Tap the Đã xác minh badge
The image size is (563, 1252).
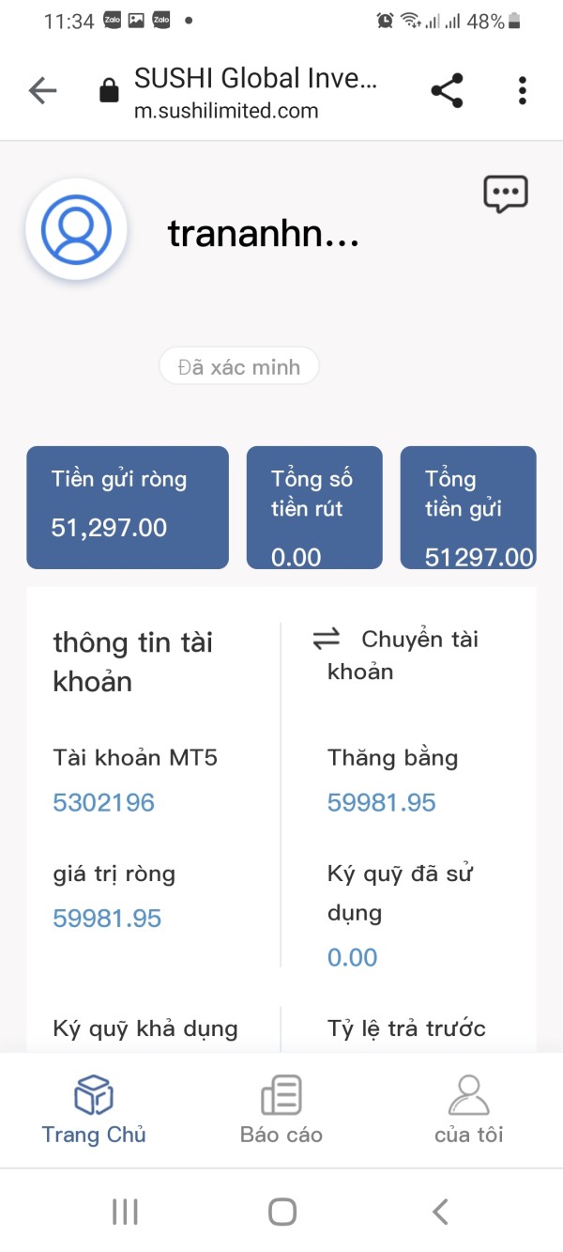click(x=239, y=366)
